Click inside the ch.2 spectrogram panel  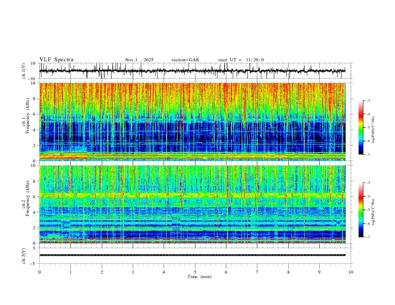192,204
